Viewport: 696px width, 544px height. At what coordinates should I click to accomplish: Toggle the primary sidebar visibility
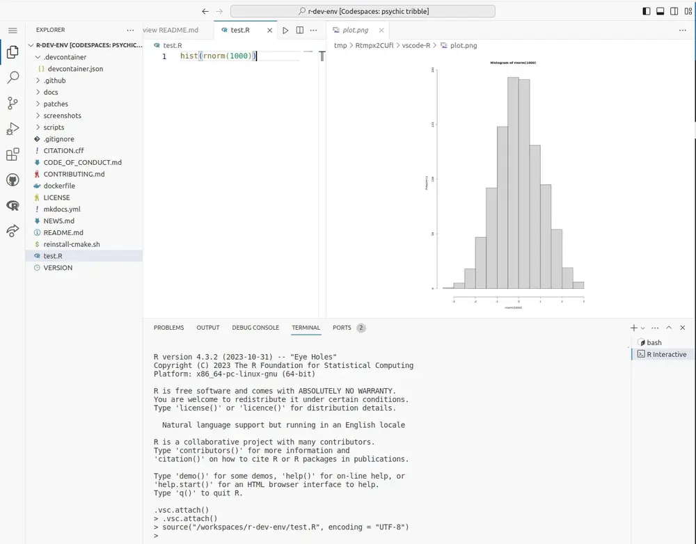pos(647,11)
